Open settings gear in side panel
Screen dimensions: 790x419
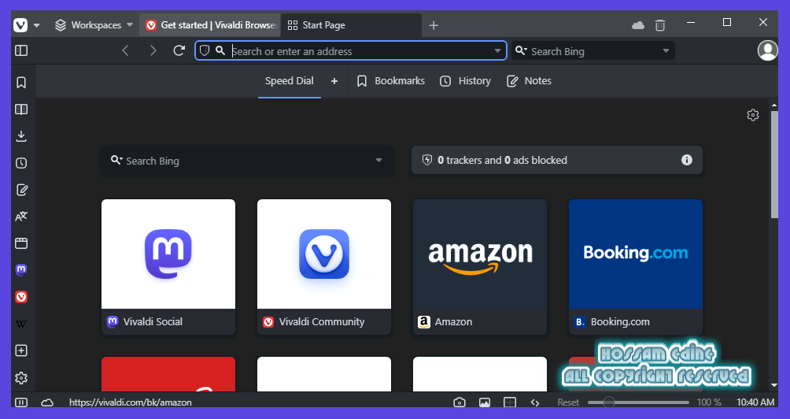click(x=21, y=378)
